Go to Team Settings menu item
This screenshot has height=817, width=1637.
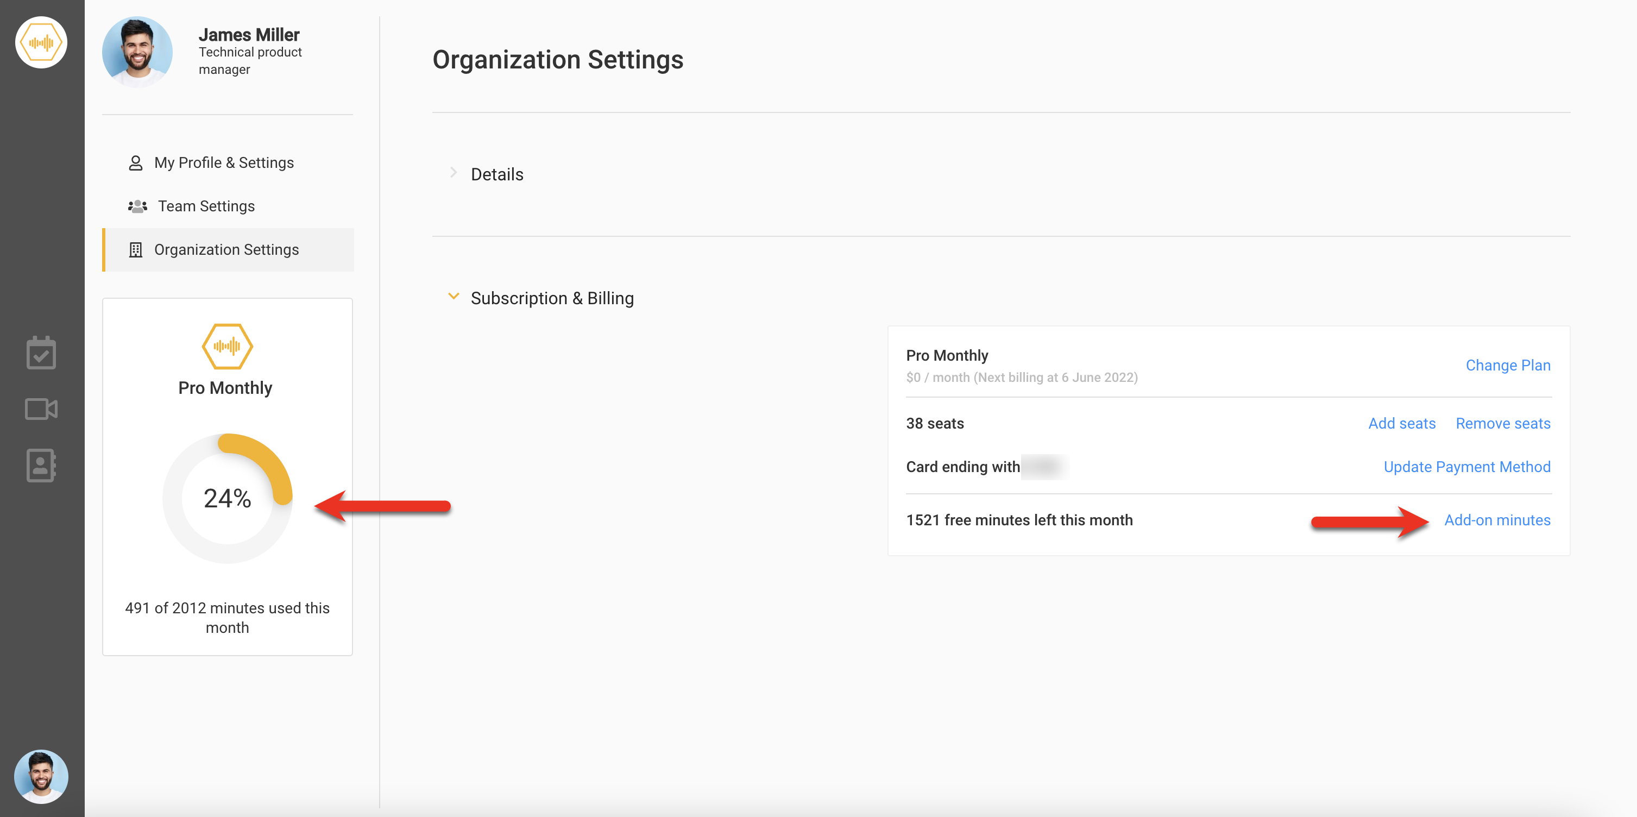(x=206, y=206)
